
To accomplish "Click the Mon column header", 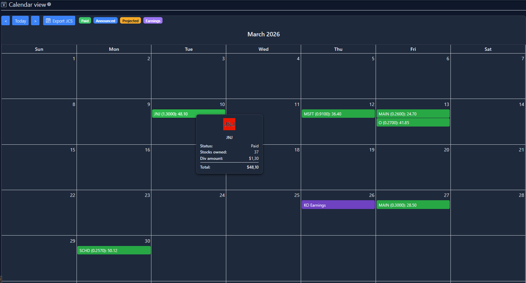I will pyautogui.click(x=114, y=49).
